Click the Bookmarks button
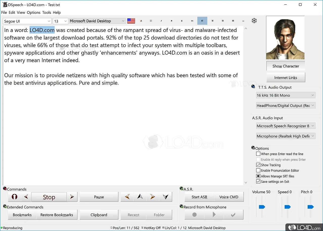 coord(22,215)
